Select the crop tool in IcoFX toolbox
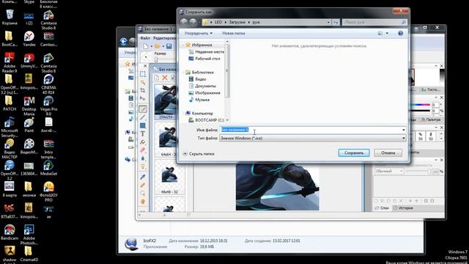The width and height of the screenshot is (469, 264). coord(143,90)
